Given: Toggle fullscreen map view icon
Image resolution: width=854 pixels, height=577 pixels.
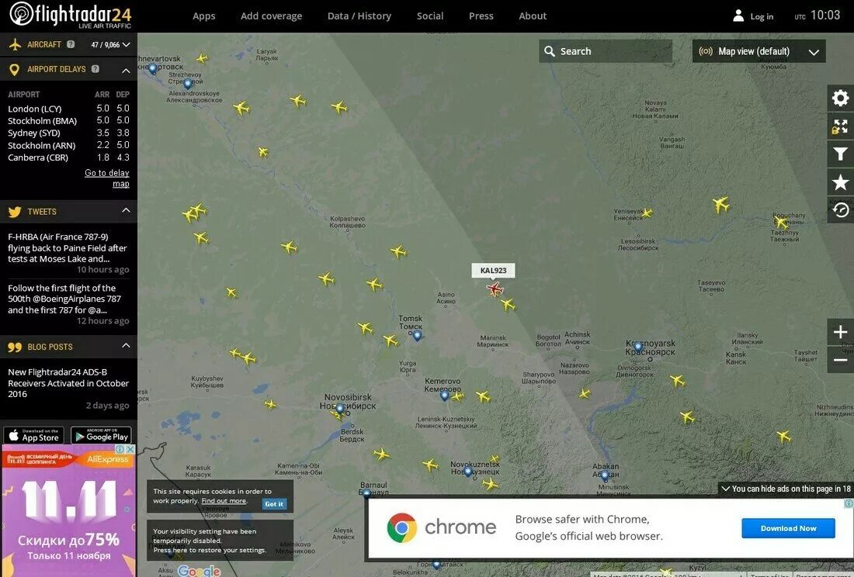Looking at the screenshot, I should click(840, 126).
